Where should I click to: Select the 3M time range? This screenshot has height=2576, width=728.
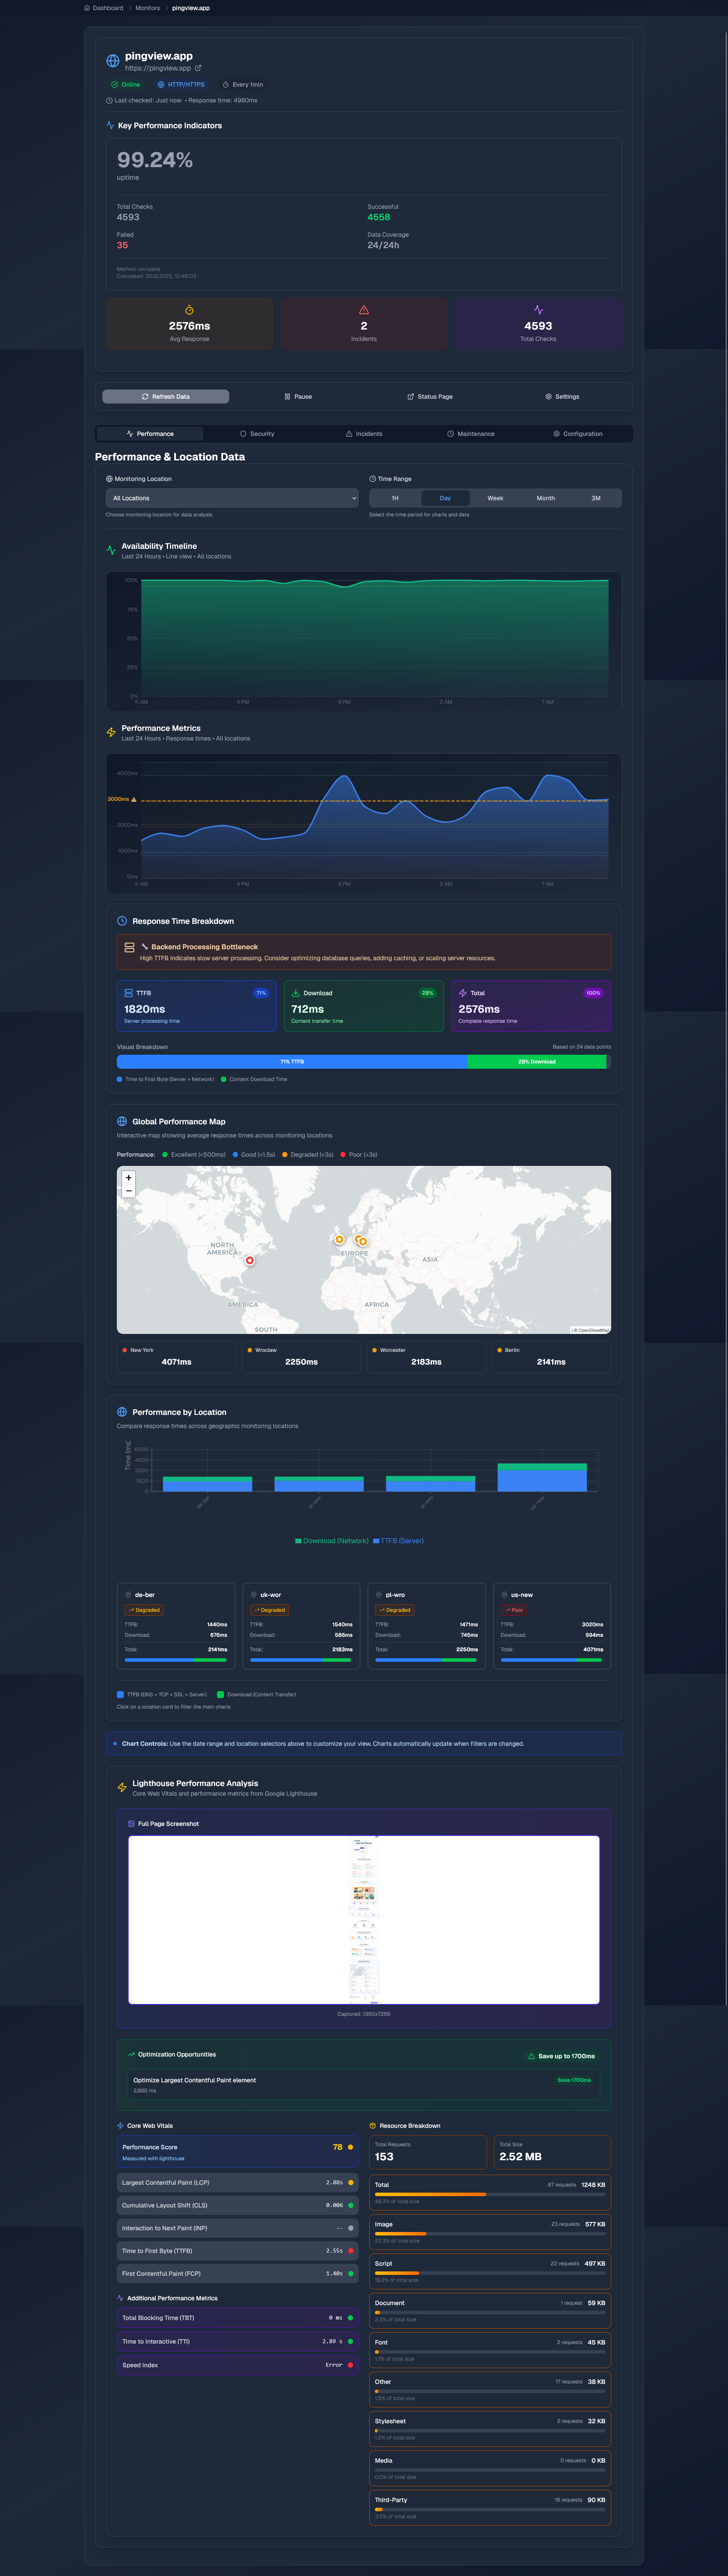596,498
